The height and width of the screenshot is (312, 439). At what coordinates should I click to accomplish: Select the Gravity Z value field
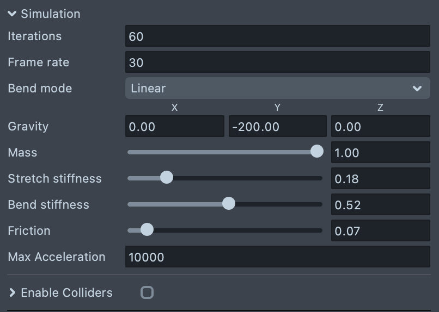[x=380, y=127]
